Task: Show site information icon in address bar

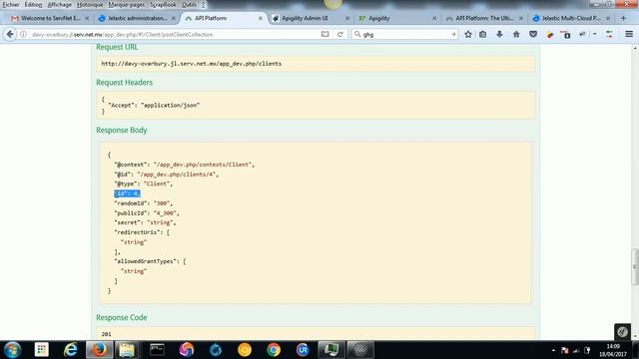Action: (x=23, y=35)
